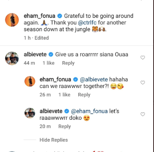
Task: Like albievete's 'Give us a roarrrrr' comment
Action: coord(143,57)
